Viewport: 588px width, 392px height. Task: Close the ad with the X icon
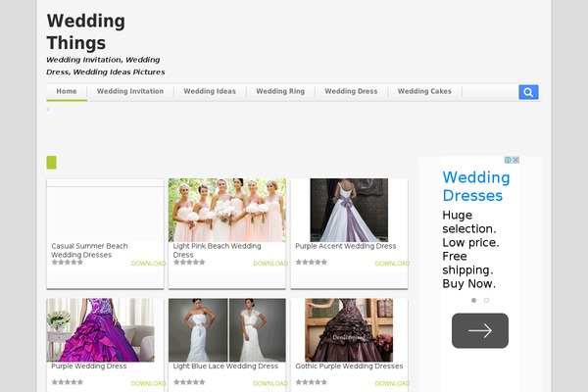(x=516, y=160)
